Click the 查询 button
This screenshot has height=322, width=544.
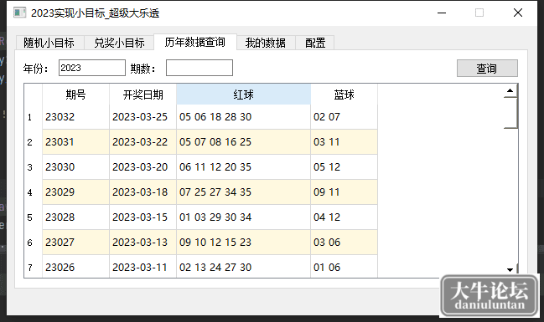pyautogui.click(x=487, y=69)
